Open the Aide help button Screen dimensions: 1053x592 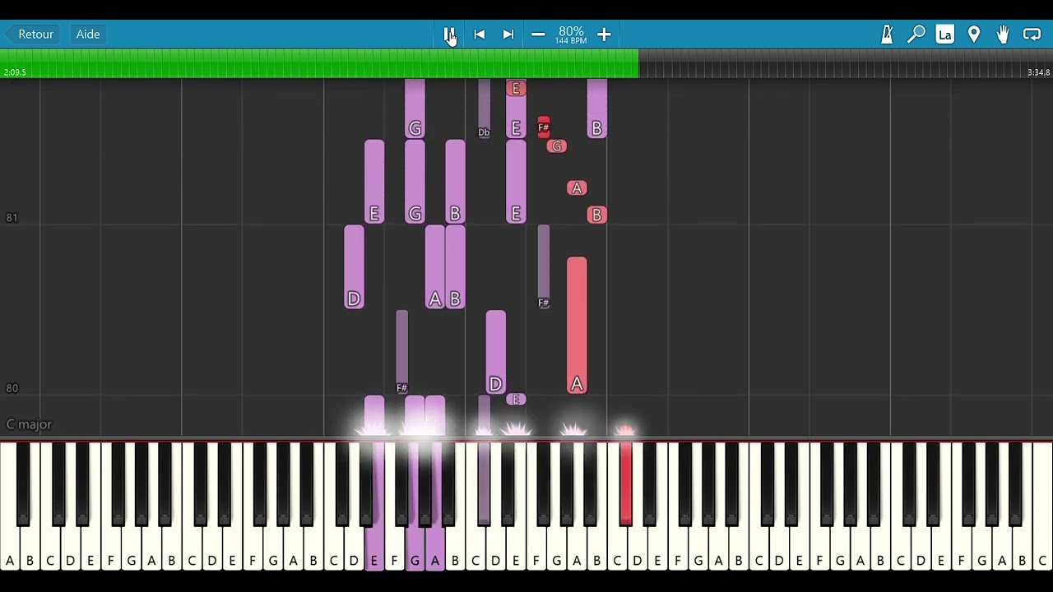click(88, 35)
